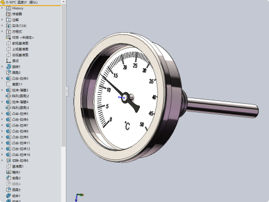Click the feature tree vertical scrollbar thumb
269x202 pixels.
(x=63, y=75)
